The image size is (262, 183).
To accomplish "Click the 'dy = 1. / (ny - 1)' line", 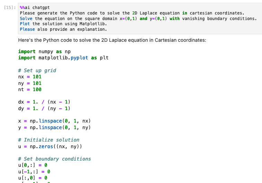I will [x=44, y=108].
